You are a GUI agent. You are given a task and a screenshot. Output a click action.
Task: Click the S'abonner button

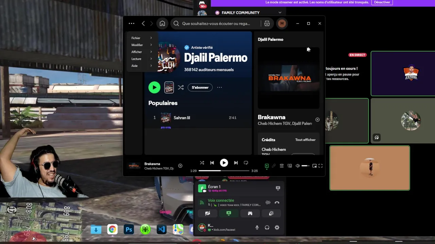(200, 87)
